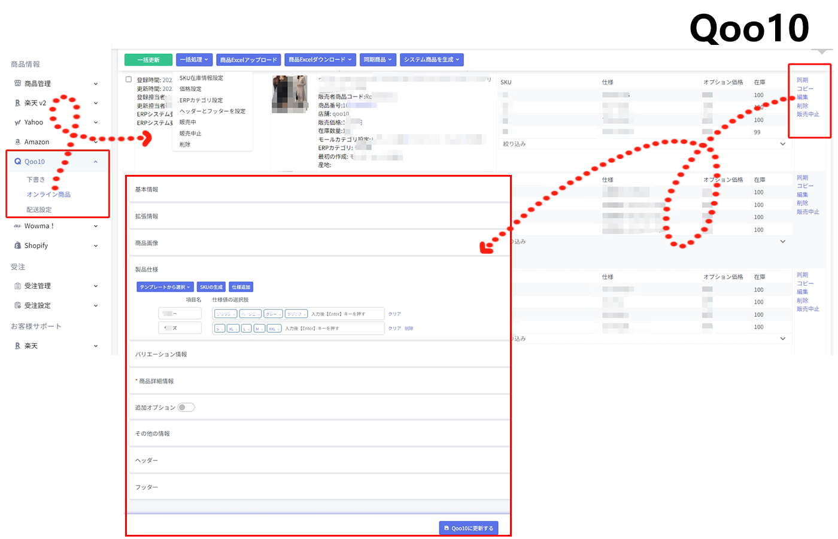
Task: Click the R icon under お客様サポート
Action: click(17, 346)
